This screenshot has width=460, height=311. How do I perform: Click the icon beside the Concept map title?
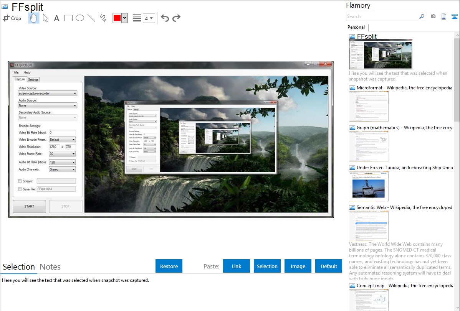pos(352,286)
